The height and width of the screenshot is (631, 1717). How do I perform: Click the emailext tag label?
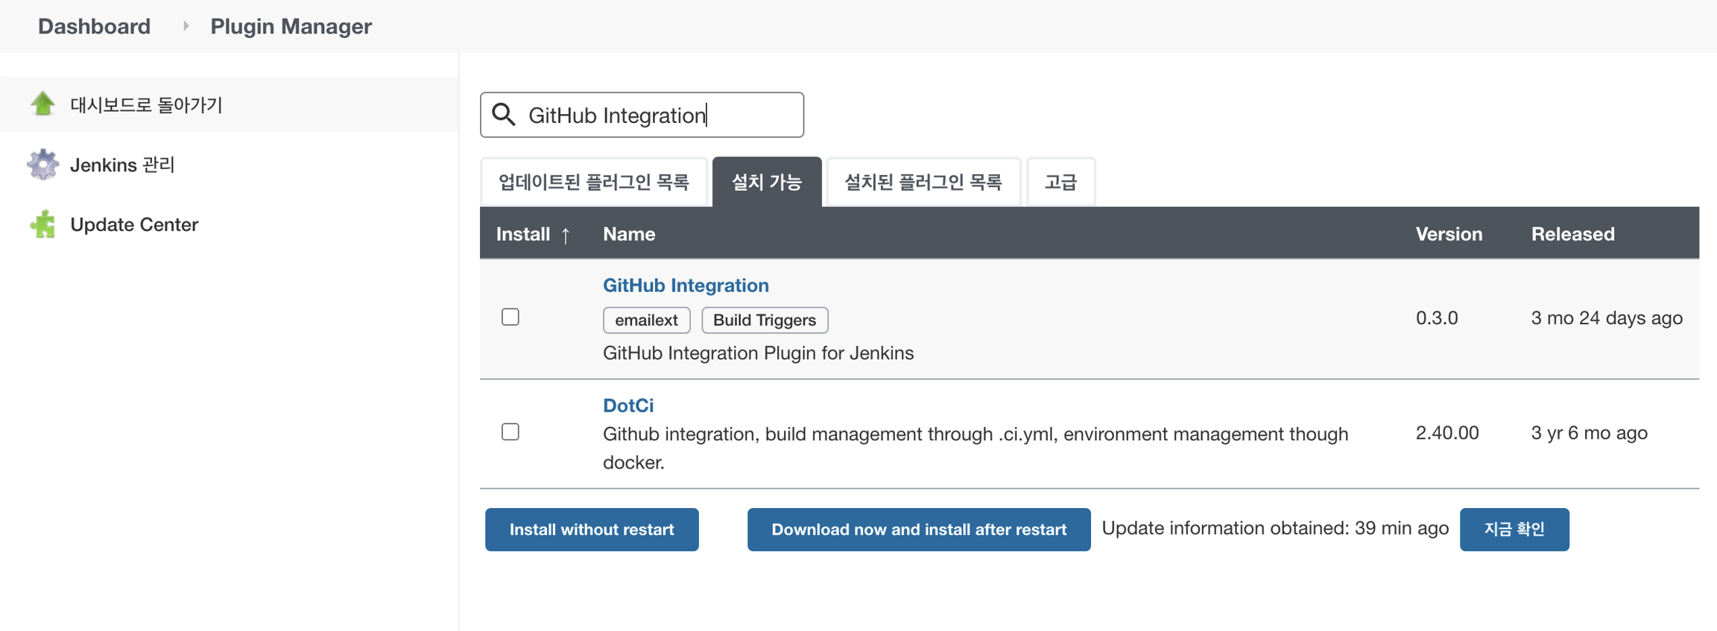coord(646,320)
